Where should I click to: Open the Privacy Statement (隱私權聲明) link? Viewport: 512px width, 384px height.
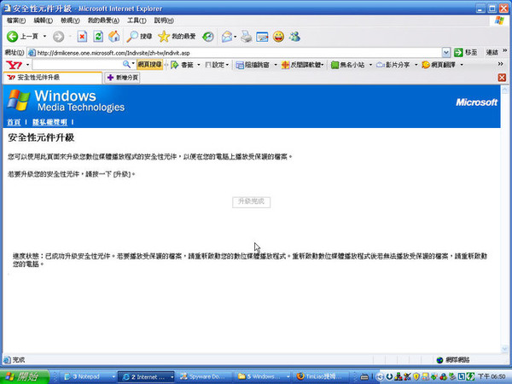point(49,122)
